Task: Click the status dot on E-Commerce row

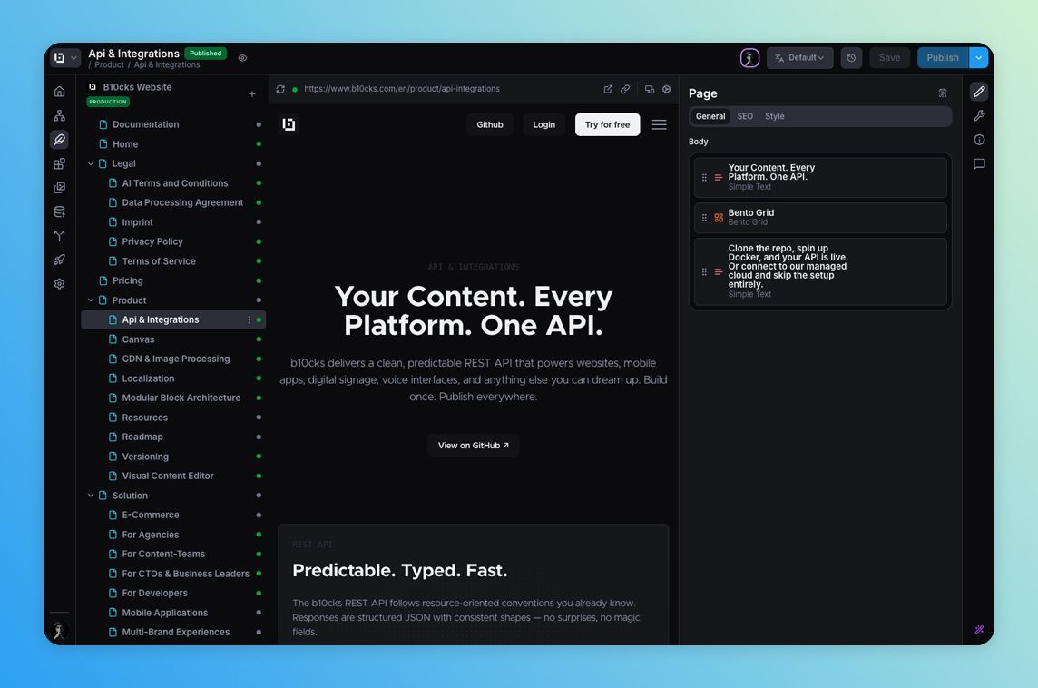Action: [259, 516]
